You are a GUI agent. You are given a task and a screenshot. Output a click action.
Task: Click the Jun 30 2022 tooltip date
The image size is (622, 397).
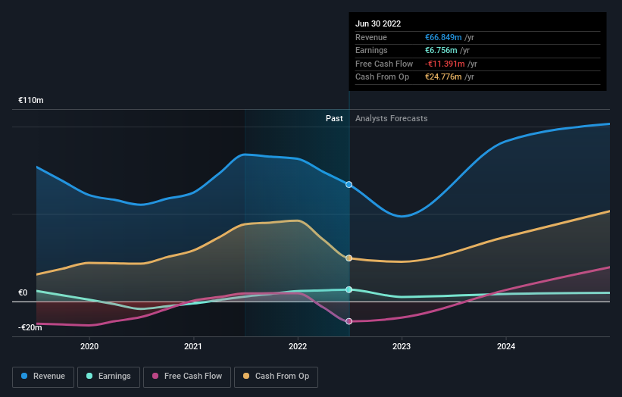(x=378, y=23)
